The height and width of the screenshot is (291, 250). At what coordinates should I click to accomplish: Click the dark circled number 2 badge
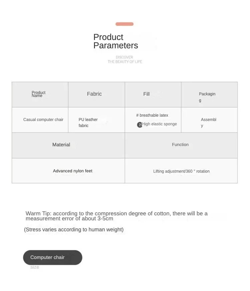140,125
